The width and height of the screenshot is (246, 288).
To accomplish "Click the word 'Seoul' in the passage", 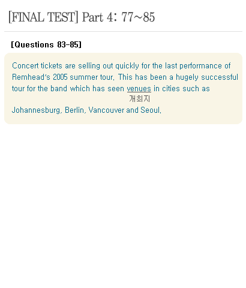I will coord(150,110).
